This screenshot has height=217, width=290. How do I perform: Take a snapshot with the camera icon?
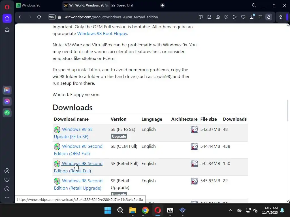(x=218, y=17)
